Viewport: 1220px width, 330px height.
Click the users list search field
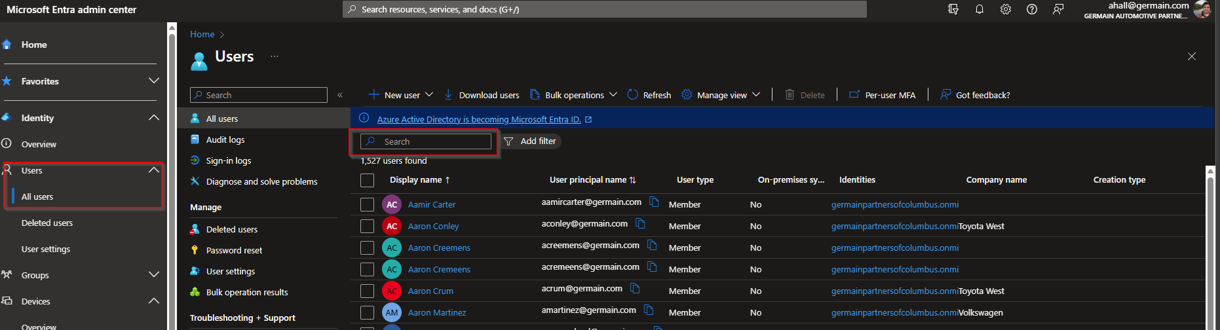click(426, 141)
